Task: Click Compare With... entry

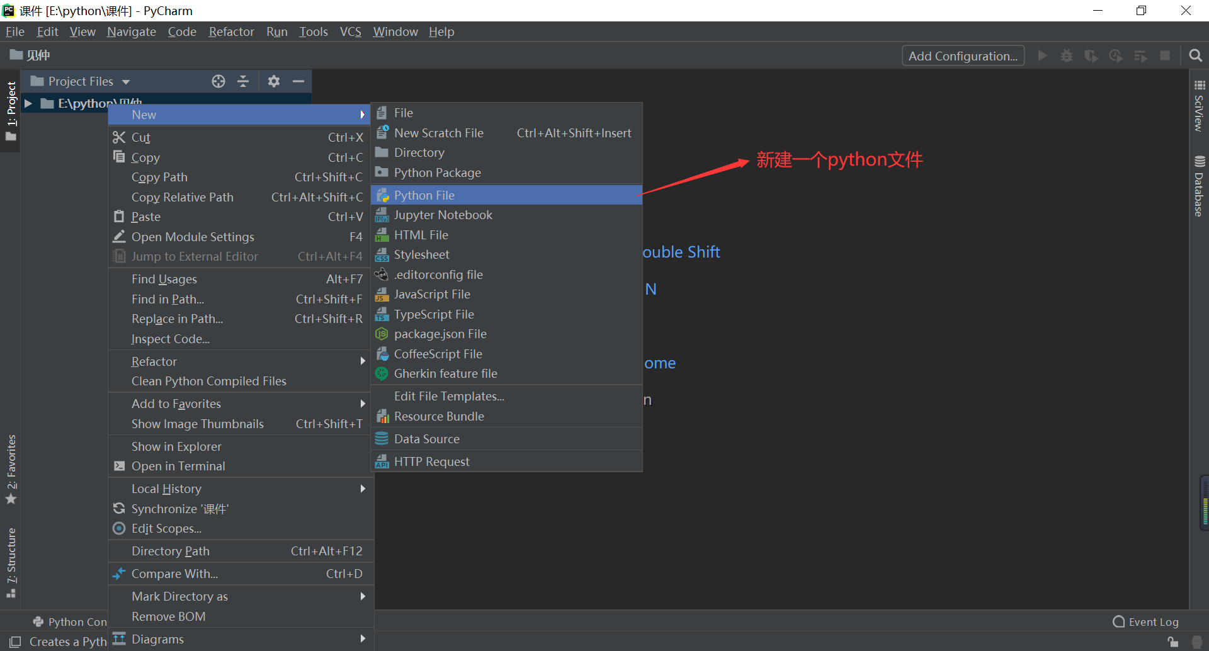Action: pyautogui.click(x=240, y=574)
